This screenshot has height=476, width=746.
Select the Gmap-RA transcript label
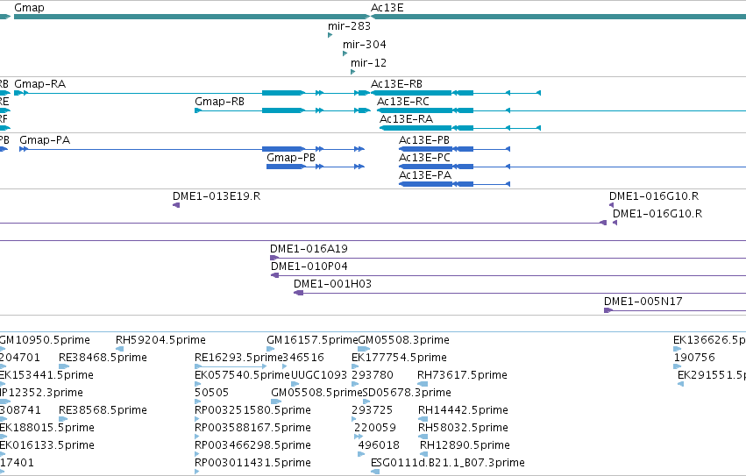(40, 84)
